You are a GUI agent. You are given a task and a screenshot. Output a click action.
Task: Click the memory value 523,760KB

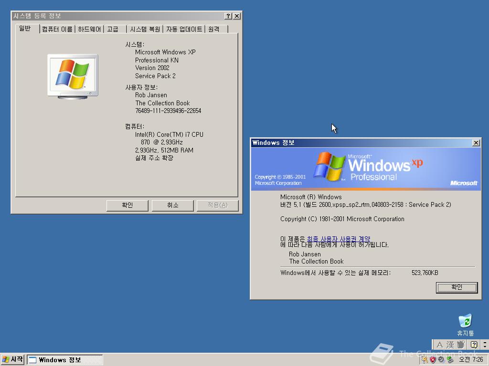tap(425, 273)
